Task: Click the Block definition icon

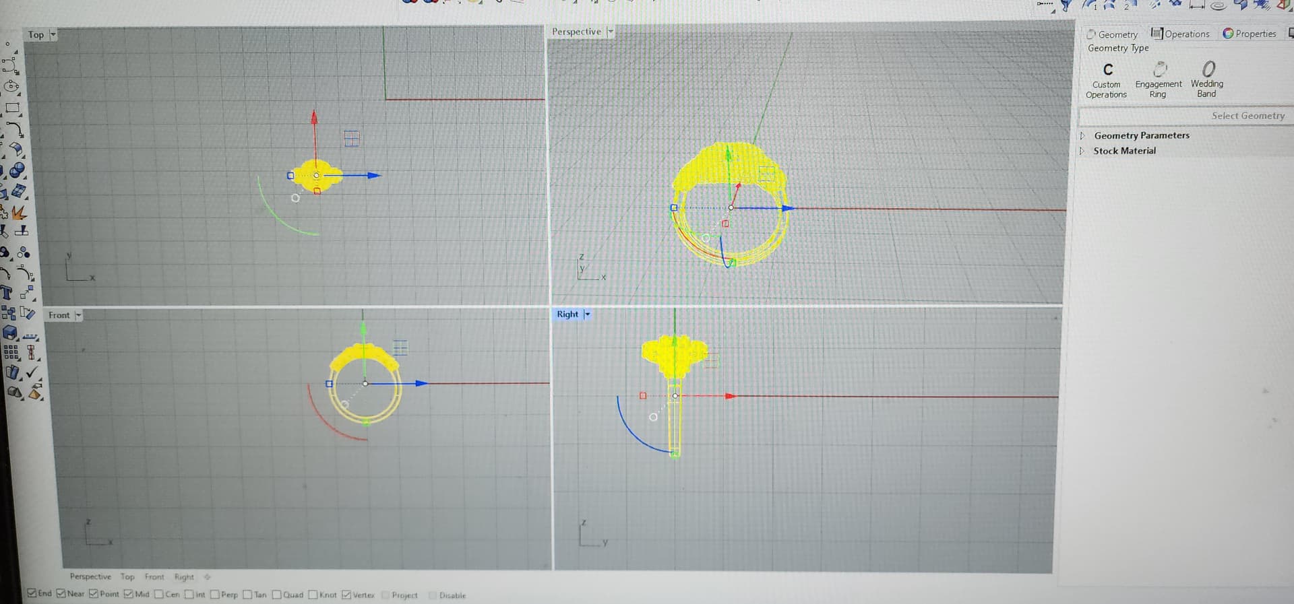Action: click(8, 313)
